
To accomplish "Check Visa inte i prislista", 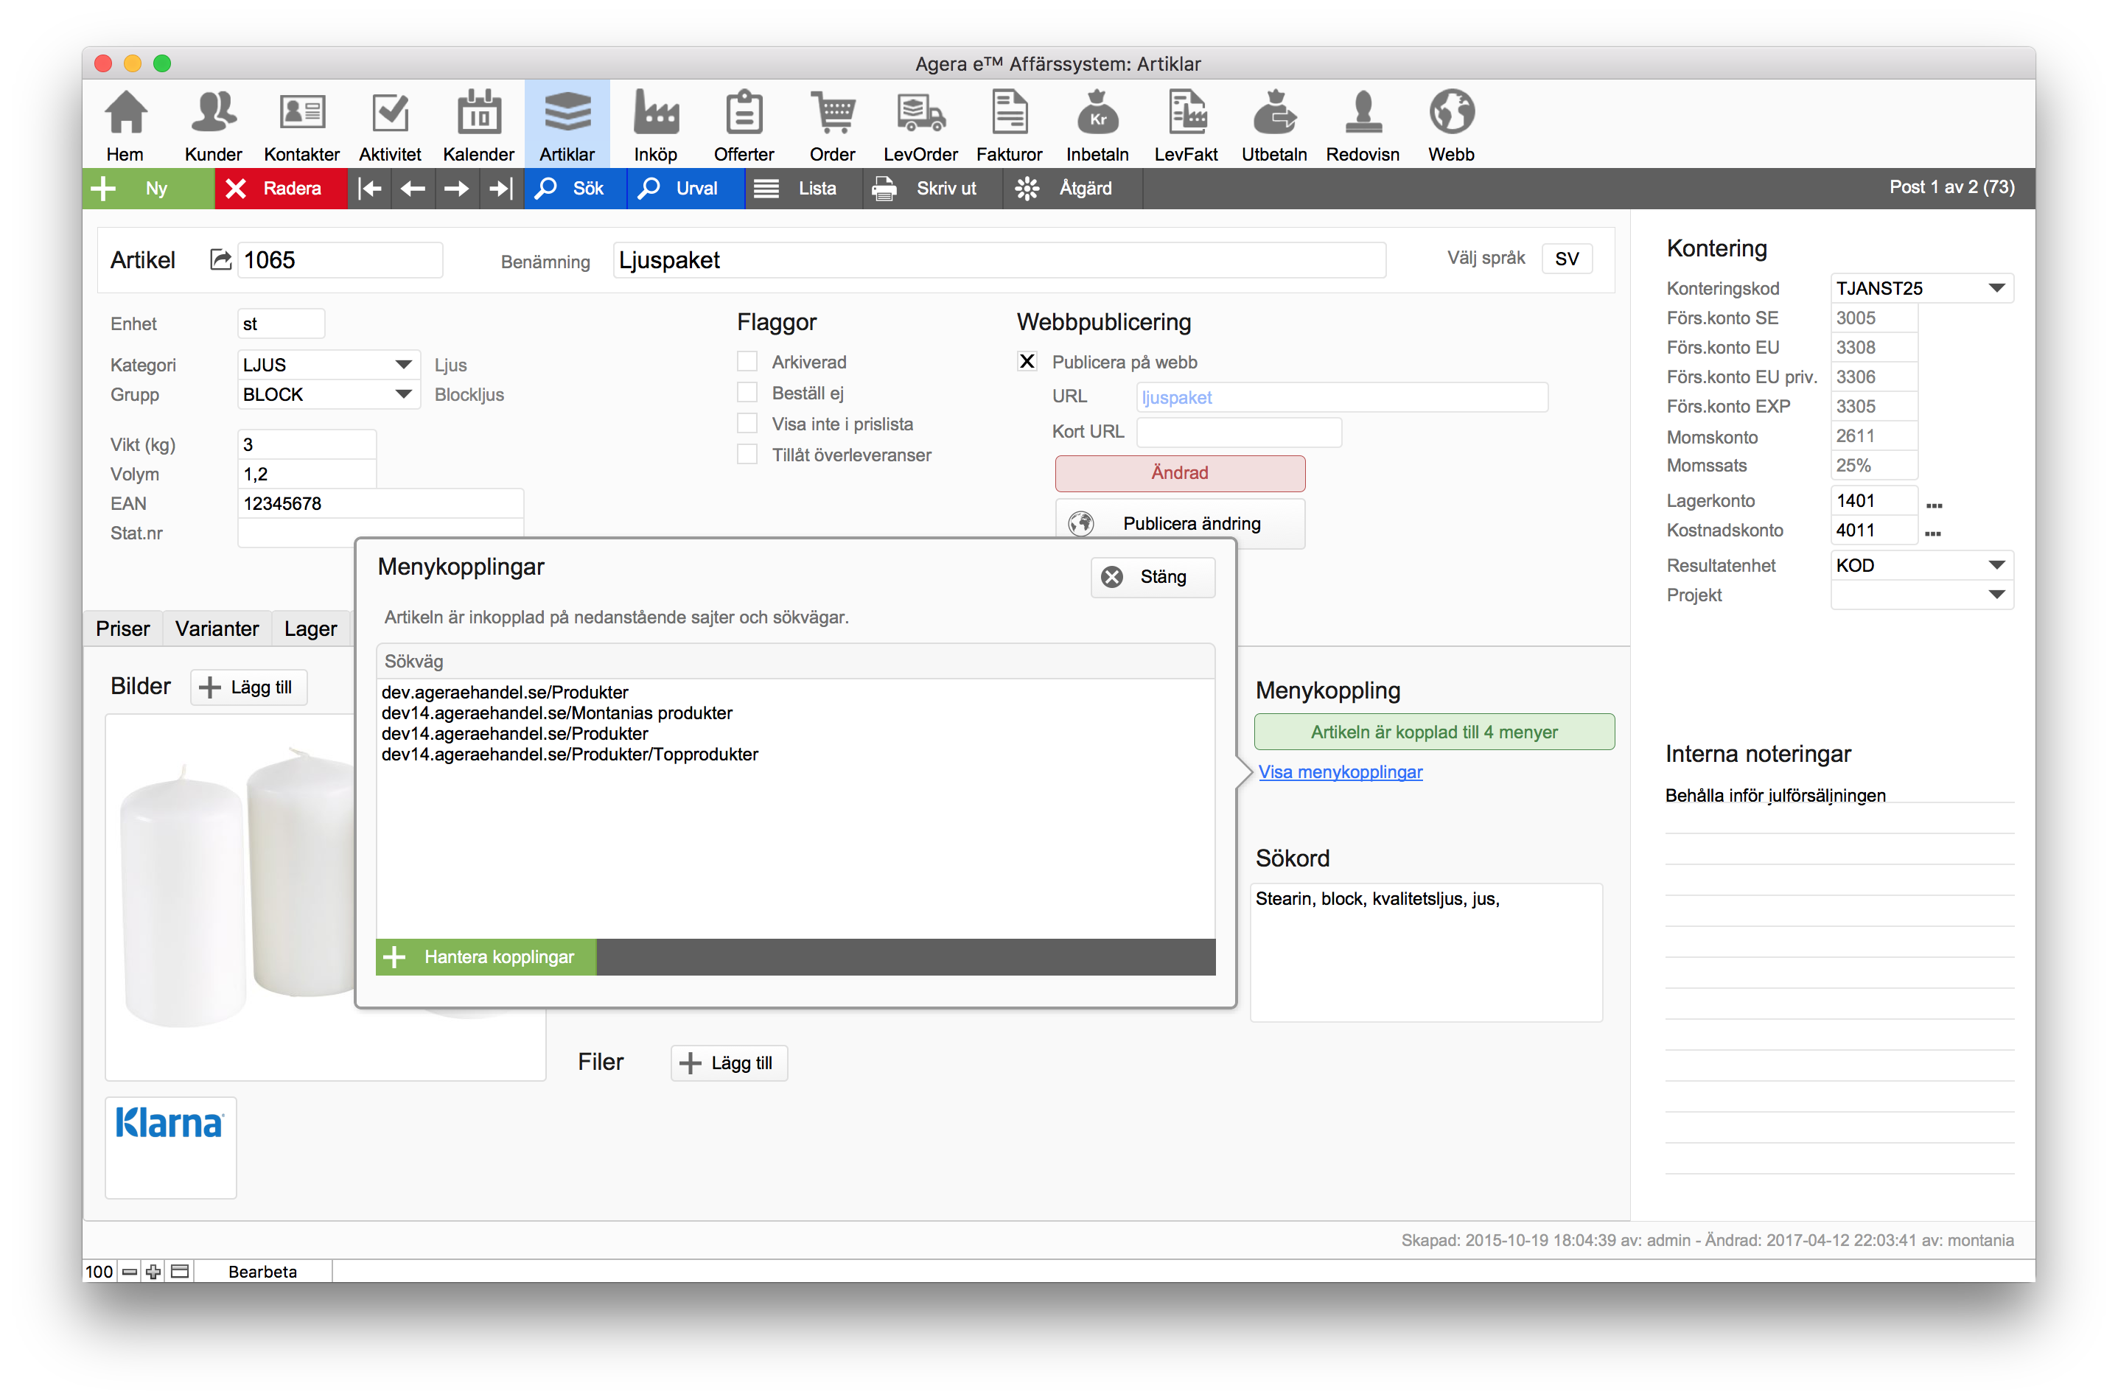I will [747, 423].
